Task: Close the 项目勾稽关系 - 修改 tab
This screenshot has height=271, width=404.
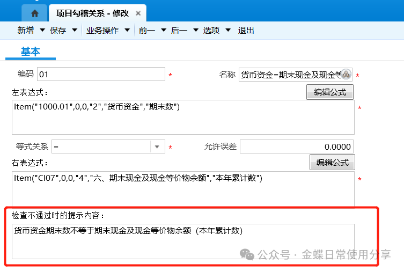Action: (x=138, y=13)
